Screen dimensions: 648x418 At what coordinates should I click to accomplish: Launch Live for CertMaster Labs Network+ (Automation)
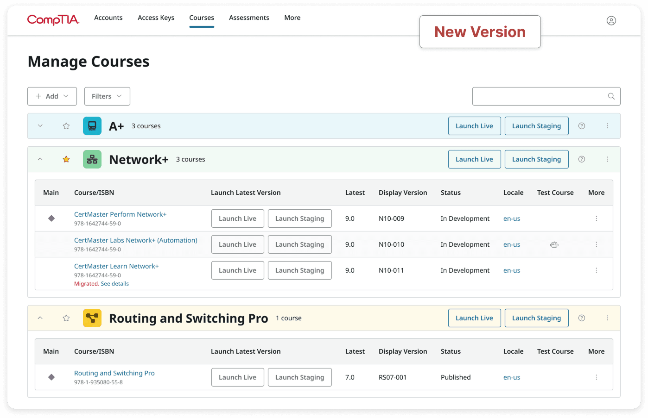tap(238, 244)
